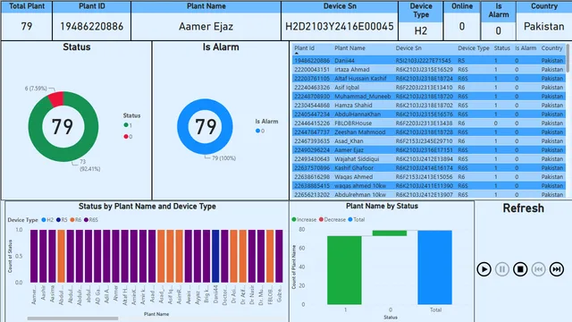Sort table by Status column header

click(x=502, y=48)
